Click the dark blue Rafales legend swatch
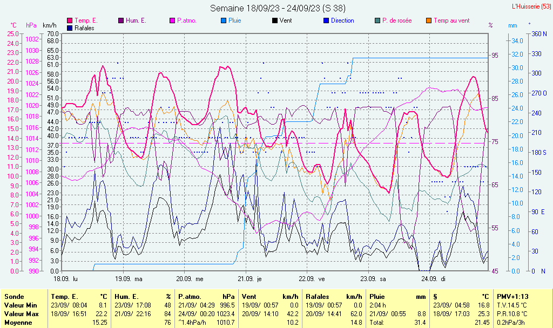Image resolution: width=553 pixels, height=328 pixels. point(70,28)
